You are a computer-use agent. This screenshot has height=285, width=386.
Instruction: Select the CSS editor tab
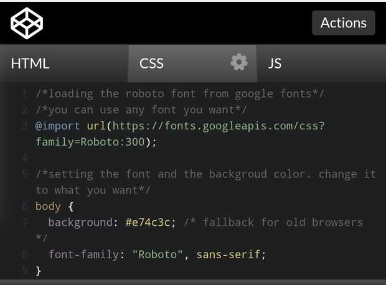pos(152,63)
